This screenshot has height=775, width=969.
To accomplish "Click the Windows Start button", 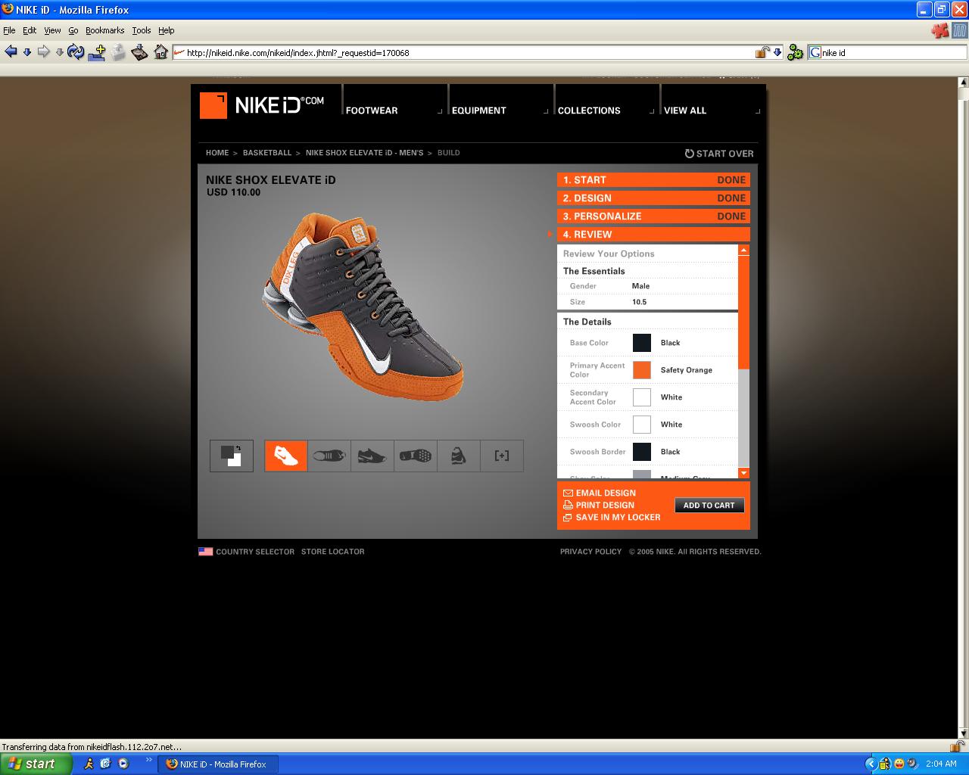I will pos(36,764).
